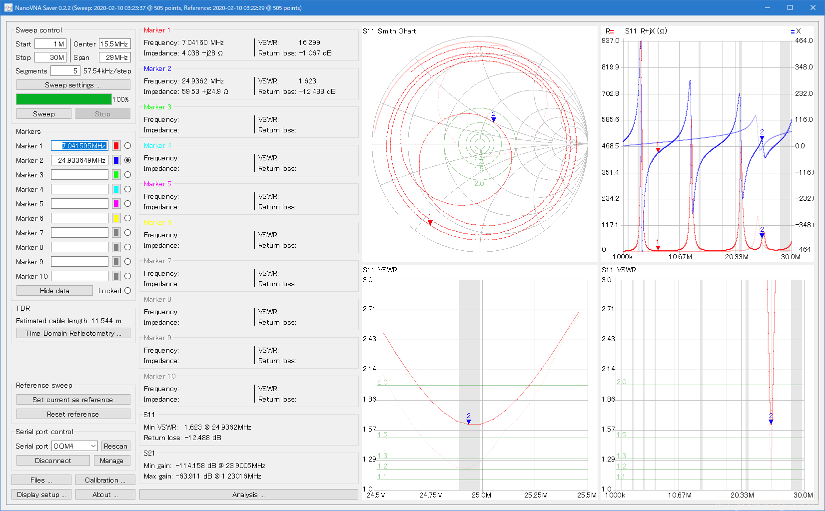Click marker 2 on the Smith chart
This screenshot has height=511, width=825.
[x=494, y=119]
